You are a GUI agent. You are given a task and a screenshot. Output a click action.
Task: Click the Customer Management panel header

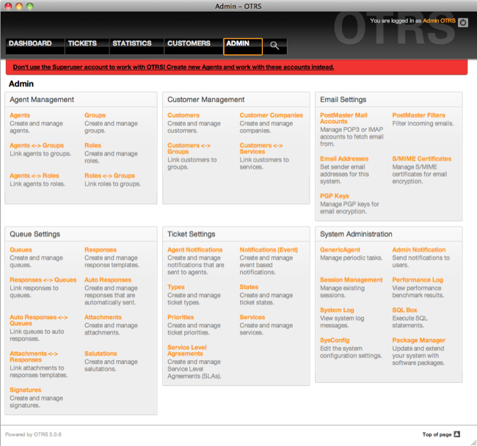236,100
